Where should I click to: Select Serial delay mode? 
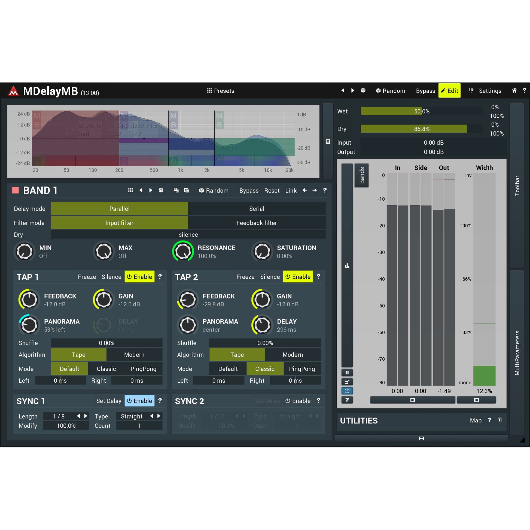point(257,209)
